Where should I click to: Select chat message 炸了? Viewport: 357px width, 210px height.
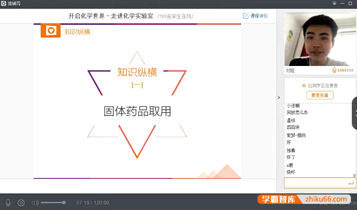[x=291, y=157]
